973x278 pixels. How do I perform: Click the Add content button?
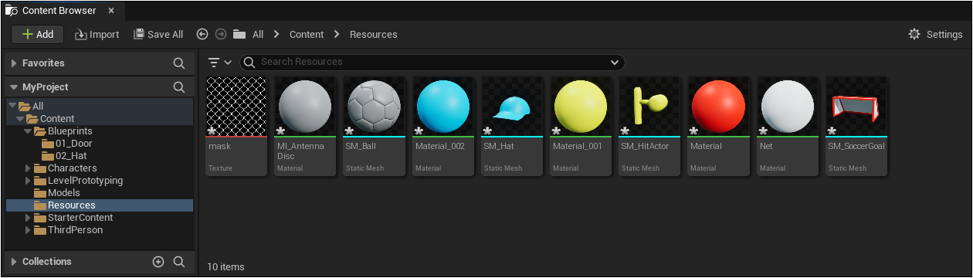(38, 34)
